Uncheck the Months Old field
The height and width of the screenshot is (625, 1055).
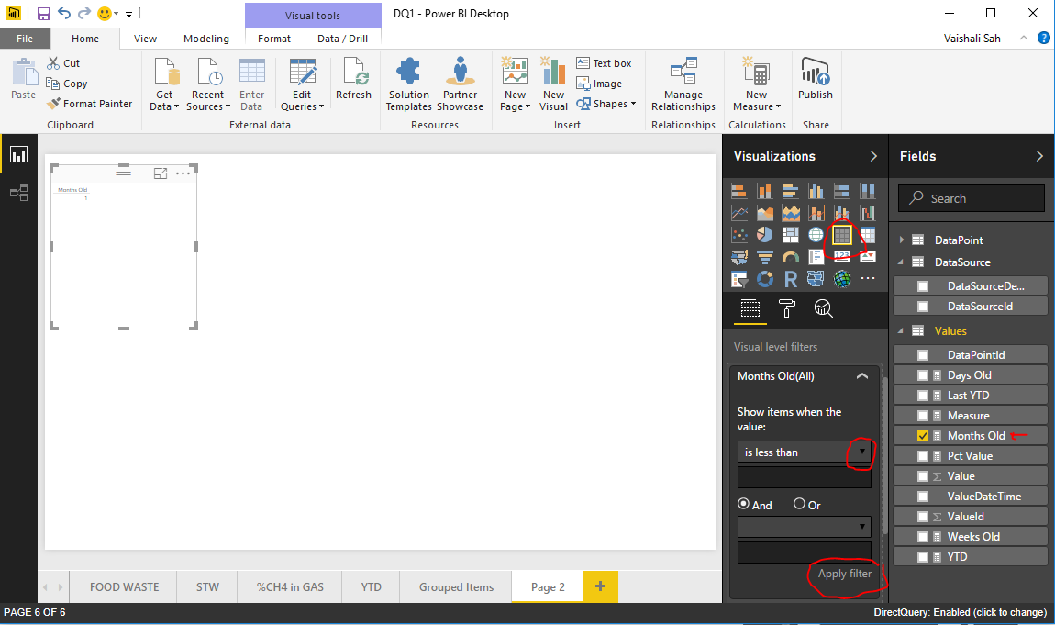(x=923, y=436)
